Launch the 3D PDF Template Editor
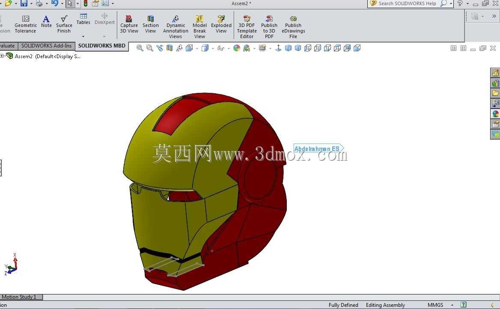Image resolution: width=500 pixels, height=309 pixels. pos(247,27)
